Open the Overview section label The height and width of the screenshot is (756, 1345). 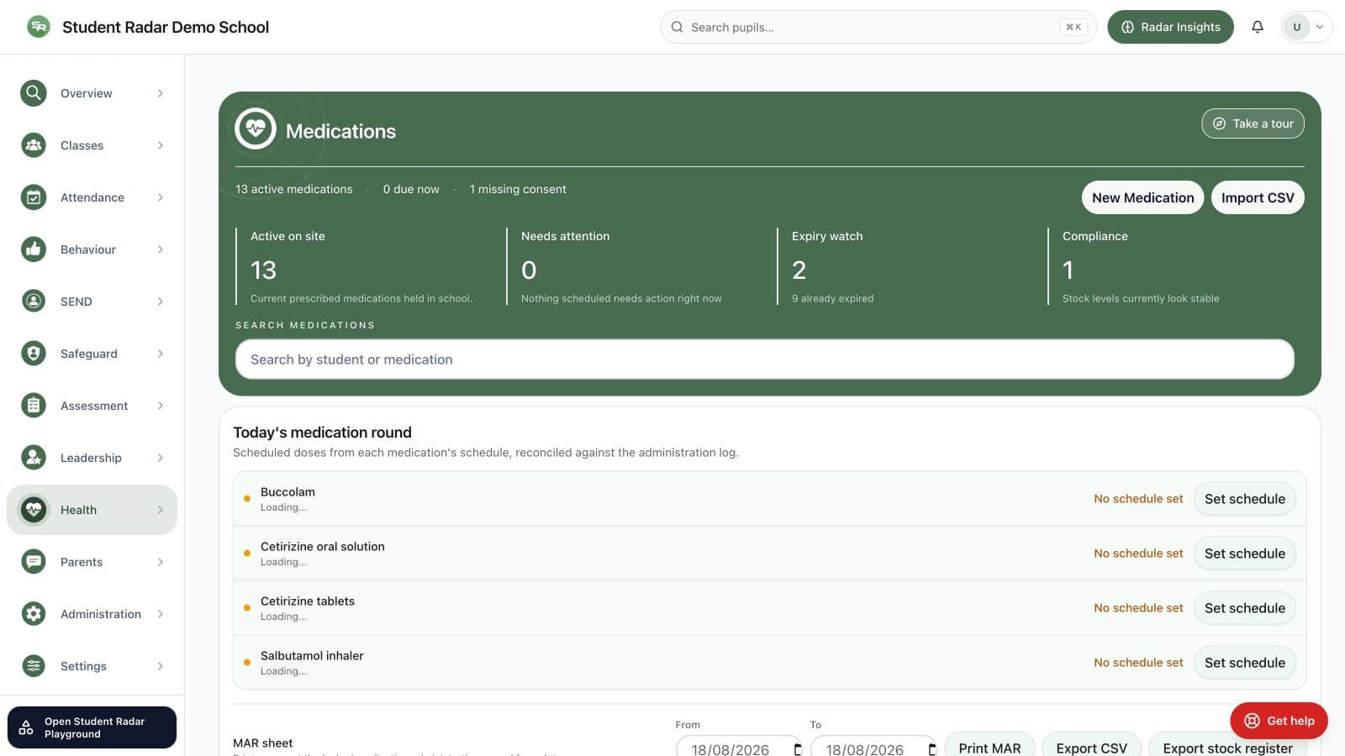click(87, 93)
